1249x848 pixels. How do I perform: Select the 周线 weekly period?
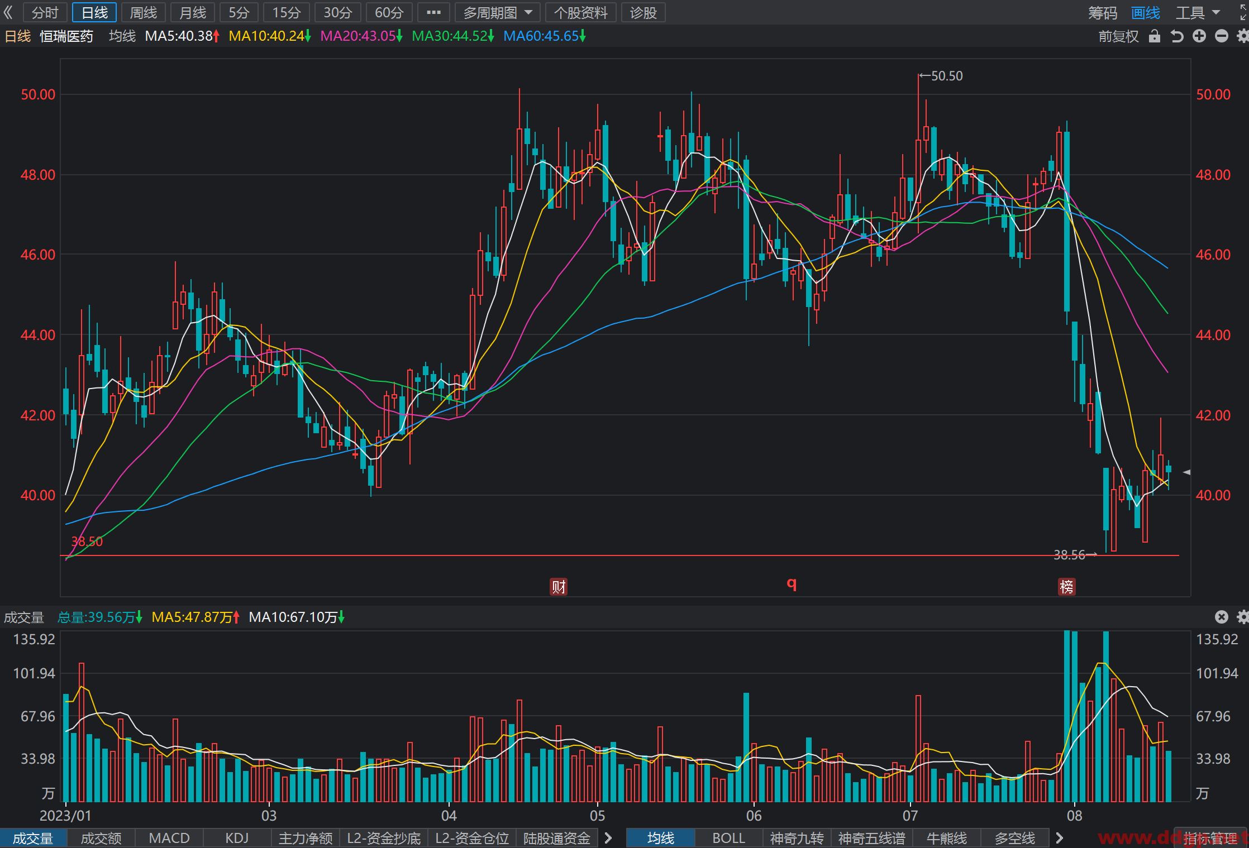tap(144, 12)
